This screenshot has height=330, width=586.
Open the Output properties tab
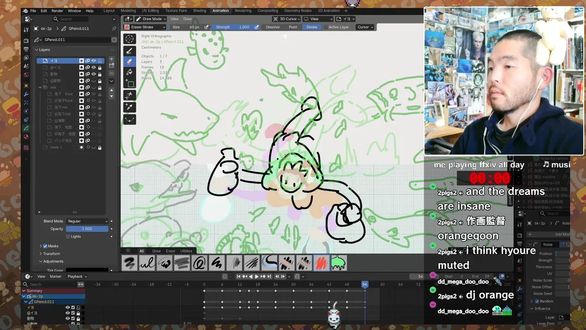[x=26, y=49]
